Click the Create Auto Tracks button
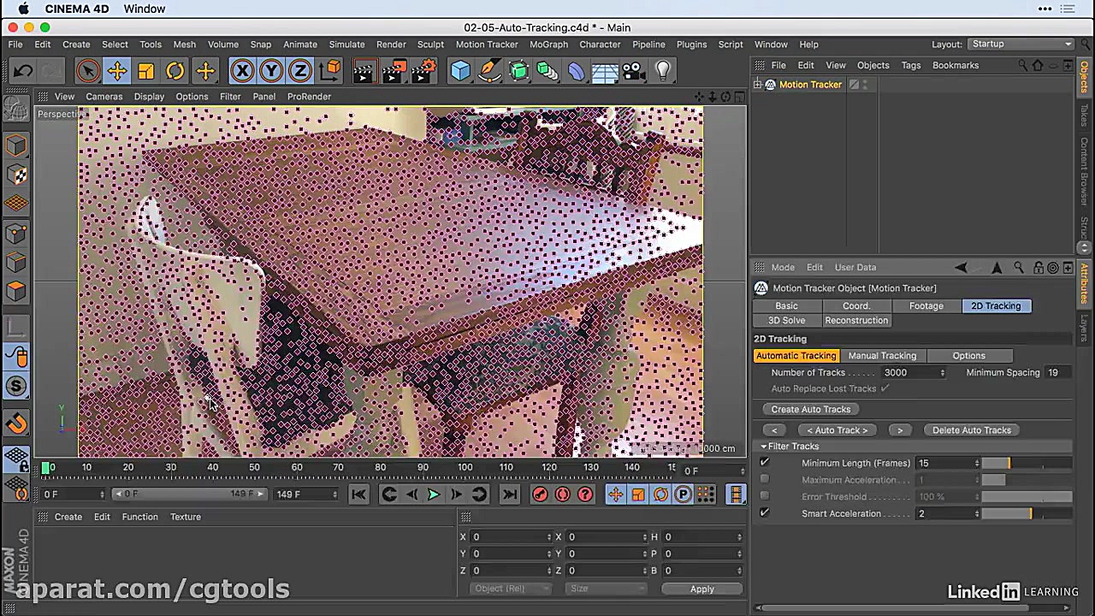 click(811, 409)
